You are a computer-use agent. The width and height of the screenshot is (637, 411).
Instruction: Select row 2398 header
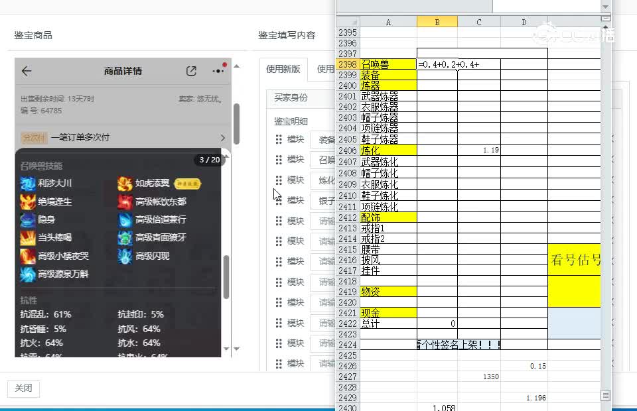coord(348,64)
